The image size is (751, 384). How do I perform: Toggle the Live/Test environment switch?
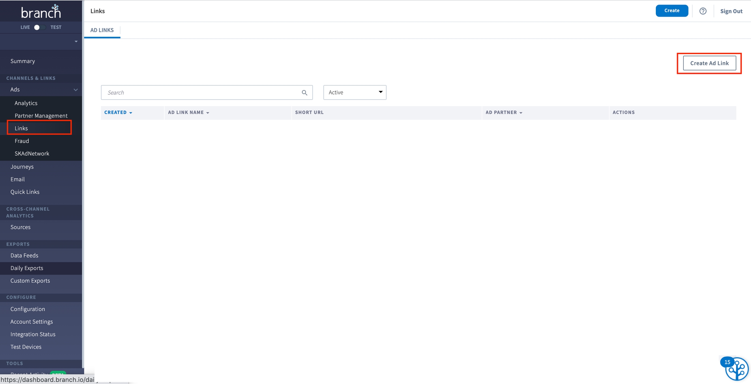click(40, 27)
